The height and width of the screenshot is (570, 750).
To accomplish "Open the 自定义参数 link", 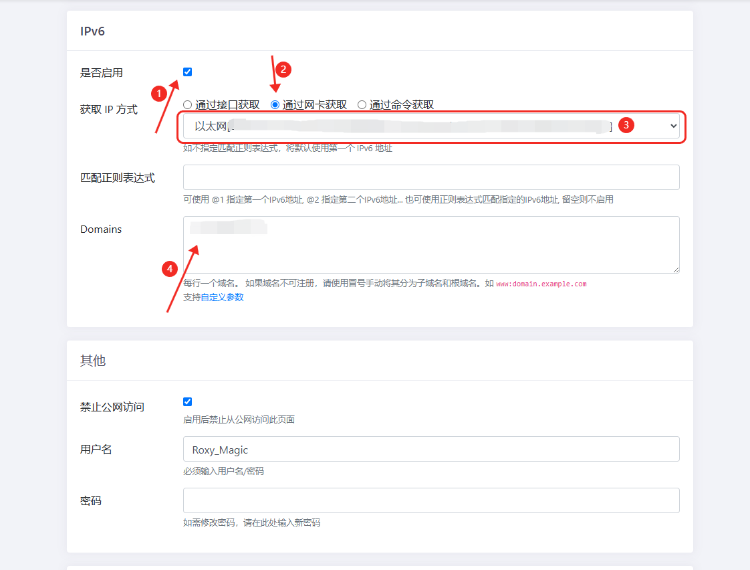I will click(x=222, y=297).
